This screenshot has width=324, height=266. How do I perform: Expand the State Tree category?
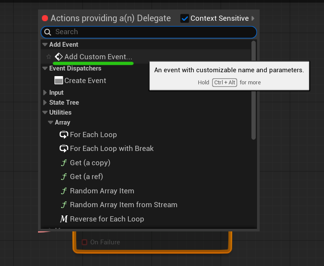pos(45,103)
